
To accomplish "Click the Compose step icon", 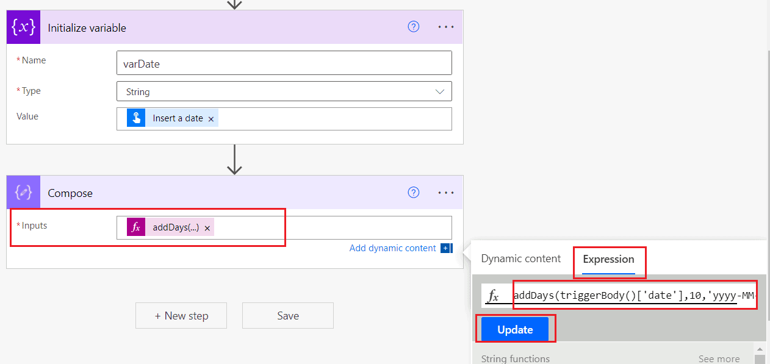I will click(x=23, y=192).
